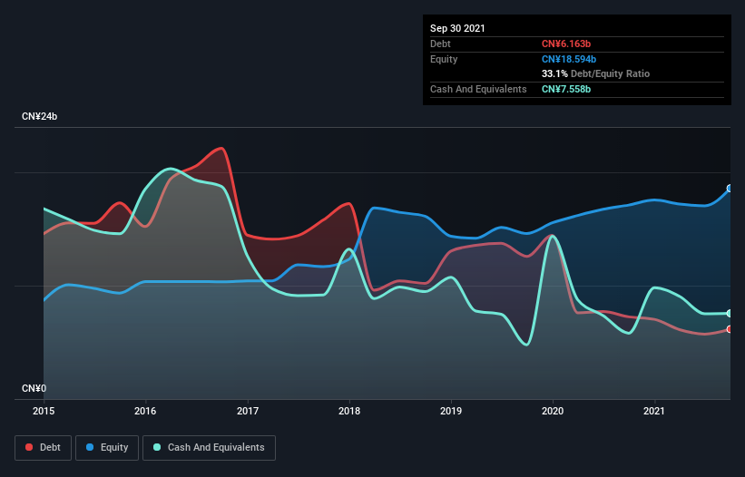Click the CN¥6.163b debt value

[566, 44]
